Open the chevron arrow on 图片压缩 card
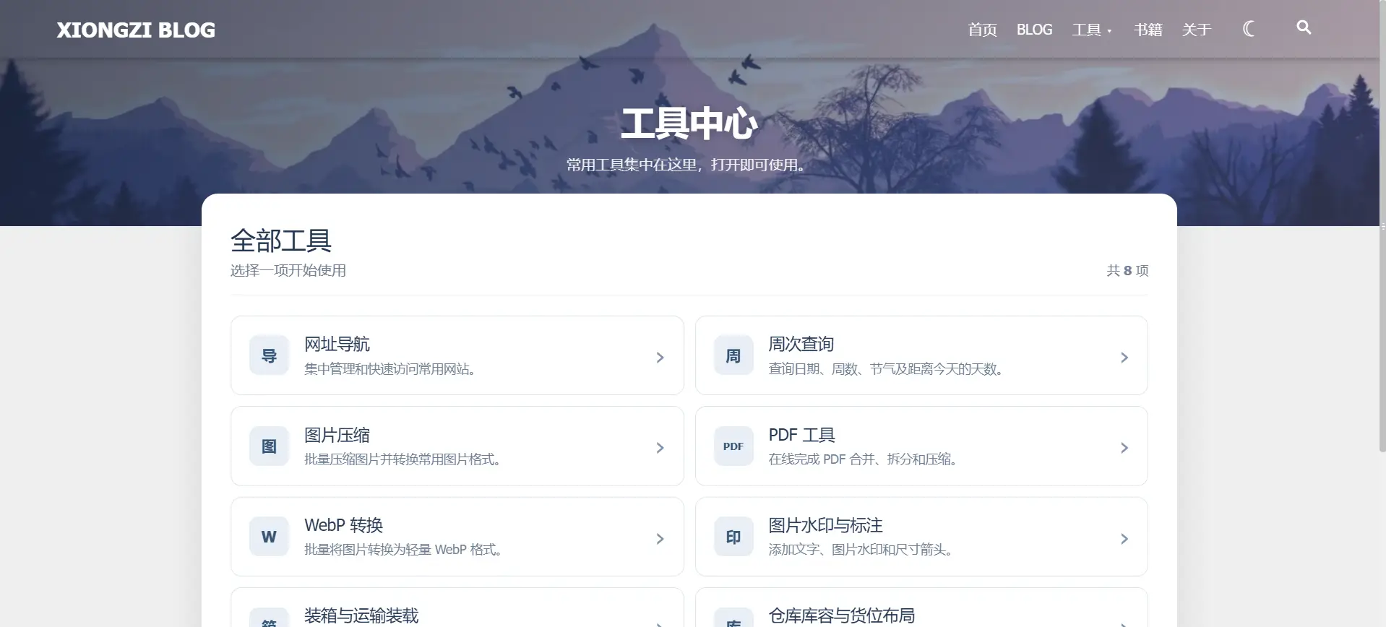 (x=660, y=448)
